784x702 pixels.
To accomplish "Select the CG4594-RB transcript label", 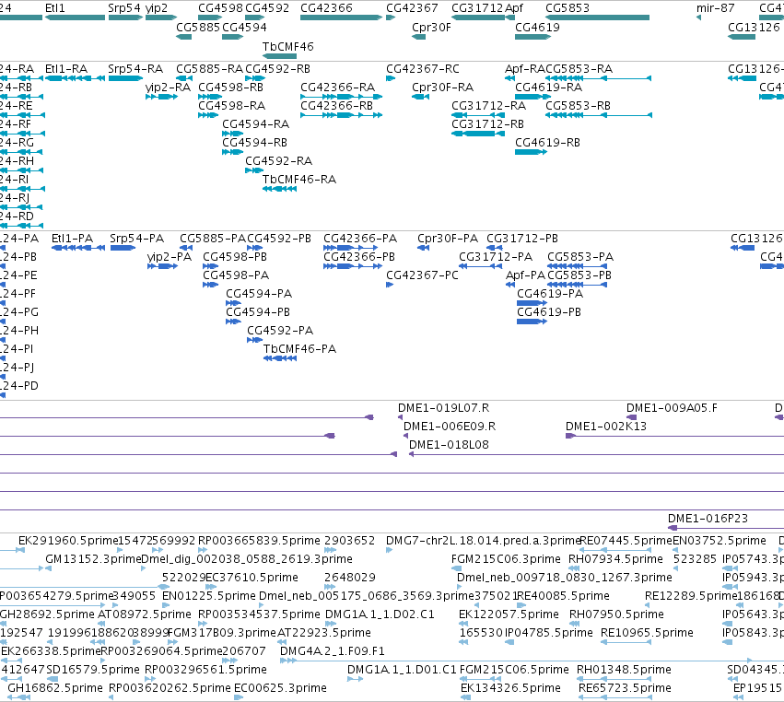I will pyautogui.click(x=254, y=143).
